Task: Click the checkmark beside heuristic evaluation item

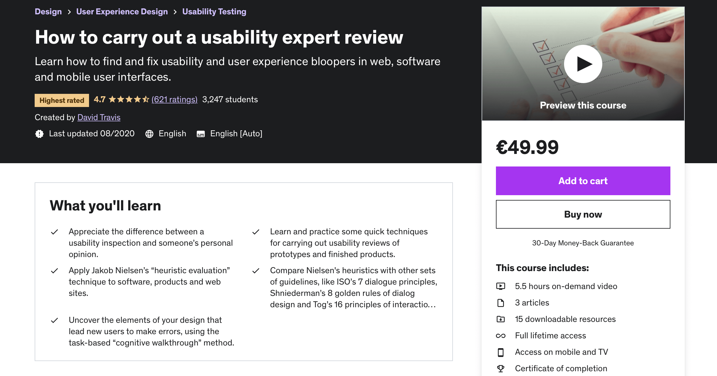Action: pos(54,271)
